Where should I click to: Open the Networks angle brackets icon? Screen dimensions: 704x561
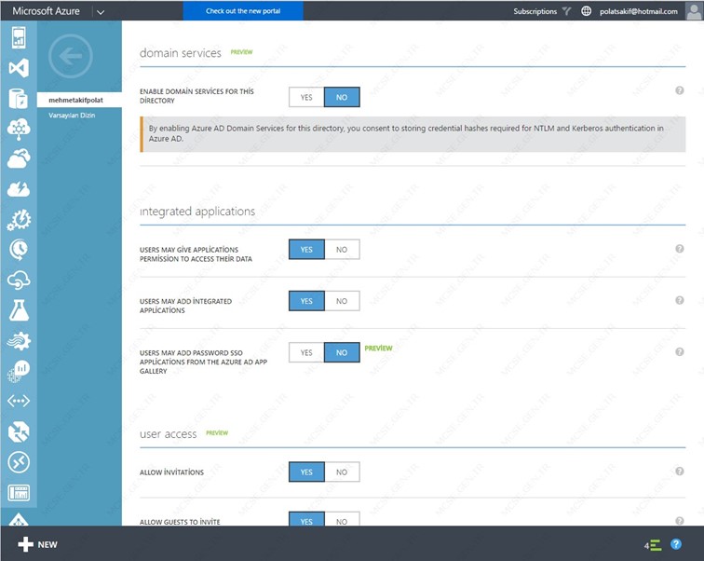19,401
